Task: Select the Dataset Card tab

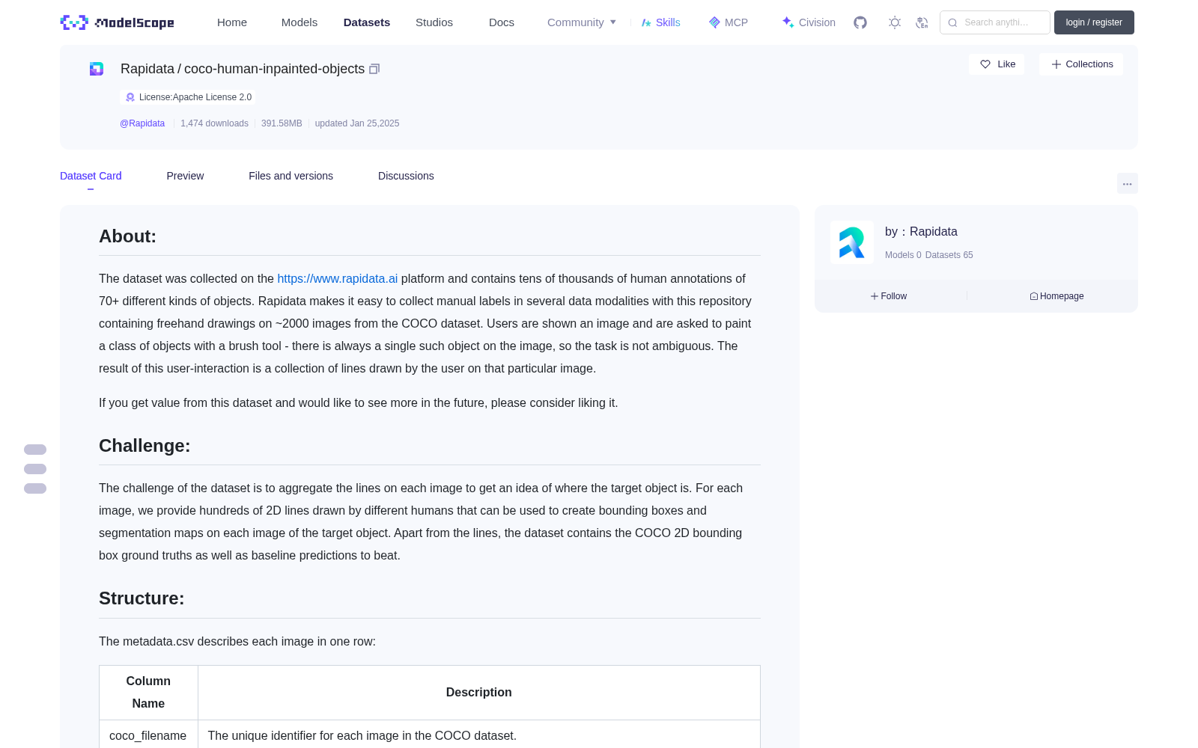Action: pyautogui.click(x=91, y=176)
